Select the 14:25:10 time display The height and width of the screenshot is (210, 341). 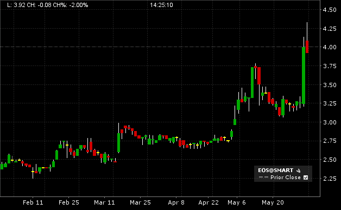pyautogui.click(x=161, y=5)
